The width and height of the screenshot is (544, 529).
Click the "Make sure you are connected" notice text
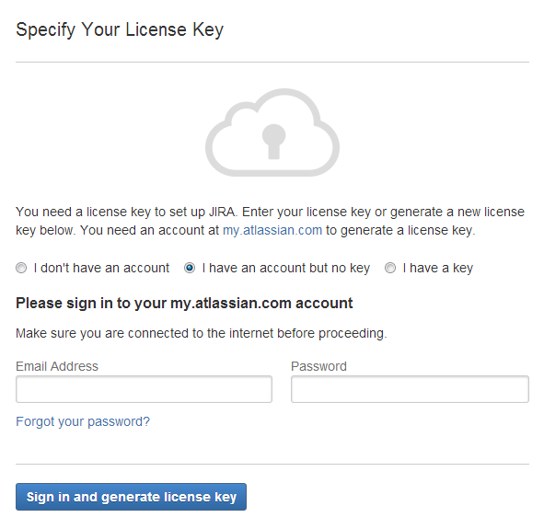(x=202, y=333)
